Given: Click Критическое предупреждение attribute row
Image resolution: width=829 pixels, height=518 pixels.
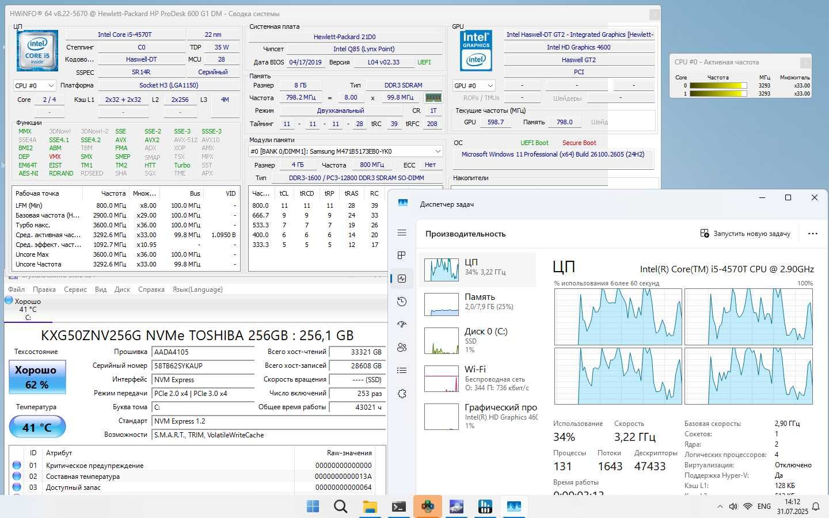Looking at the screenshot, I should tap(197, 465).
